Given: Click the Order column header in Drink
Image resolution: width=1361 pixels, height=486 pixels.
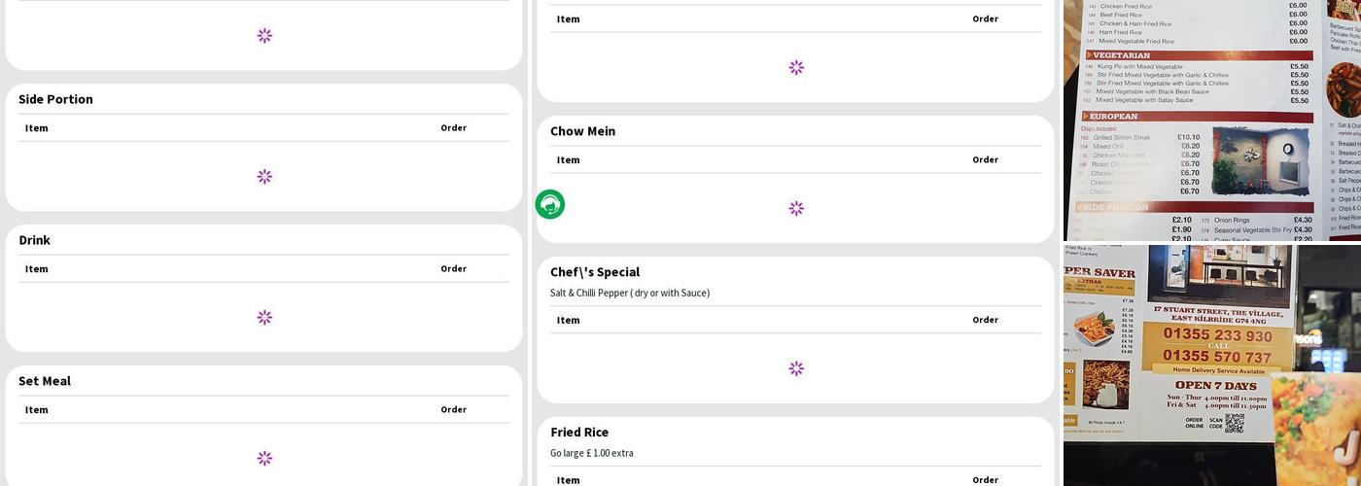Looking at the screenshot, I should (x=453, y=269).
